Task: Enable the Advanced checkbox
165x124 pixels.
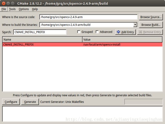Action: (x=97, y=32)
